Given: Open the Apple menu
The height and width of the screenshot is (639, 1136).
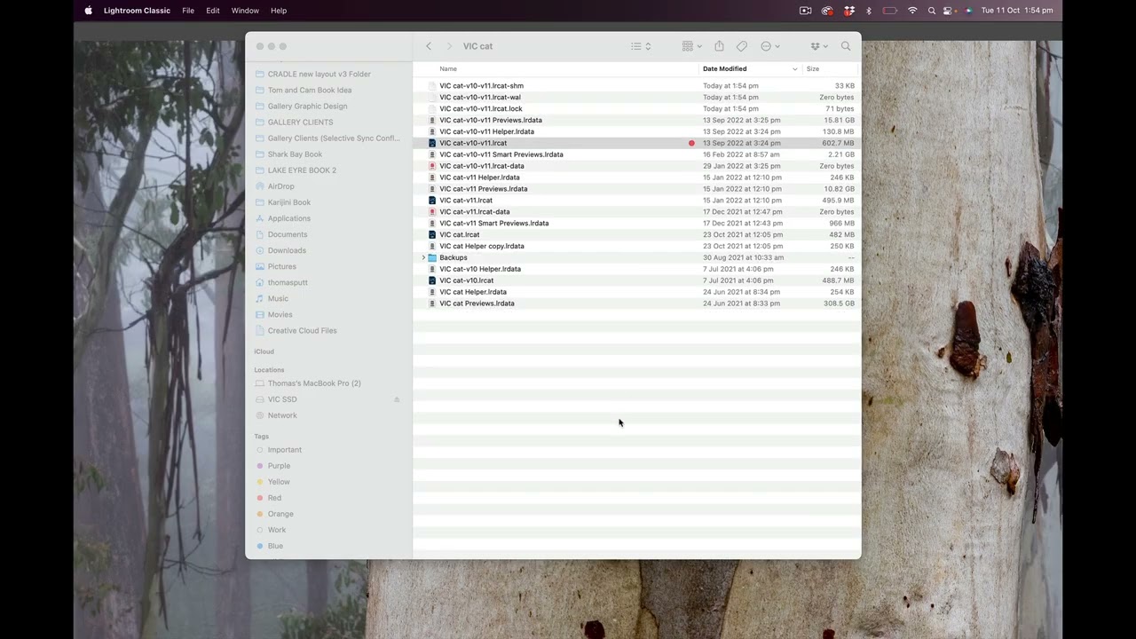Looking at the screenshot, I should [x=88, y=11].
